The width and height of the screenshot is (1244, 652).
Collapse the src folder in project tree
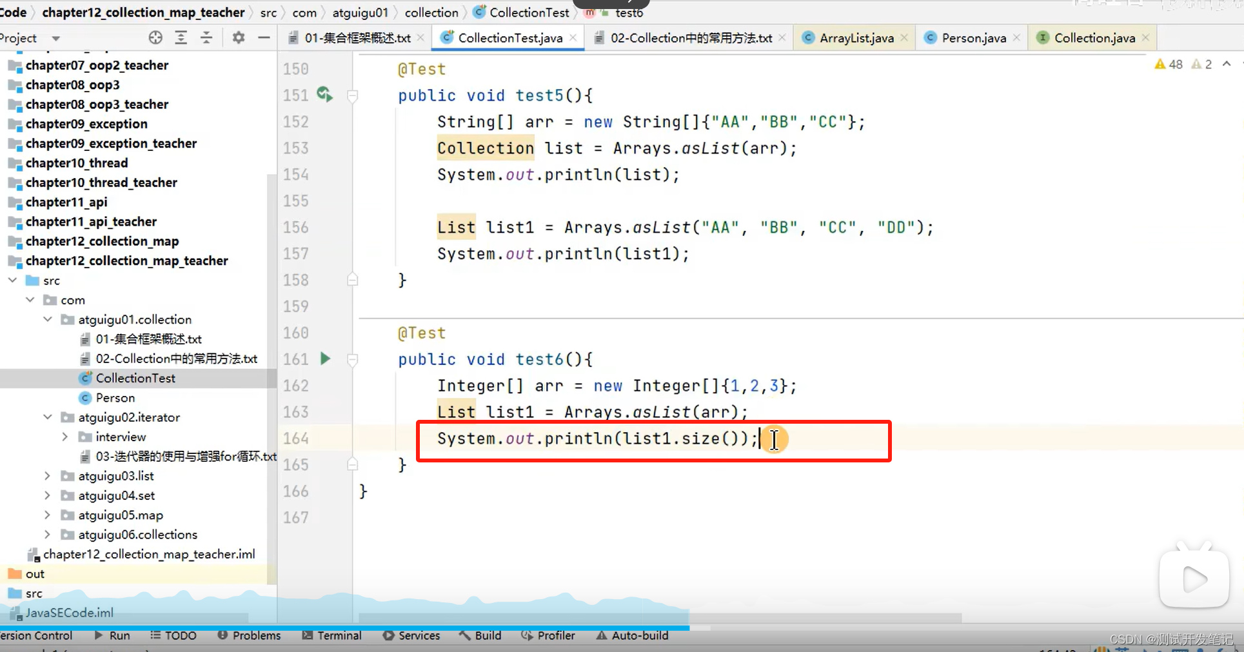13,281
